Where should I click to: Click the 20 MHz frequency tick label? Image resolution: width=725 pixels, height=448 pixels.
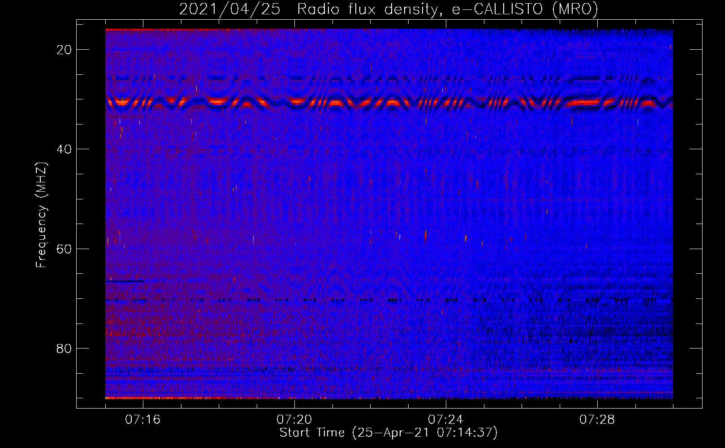click(64, 50)
